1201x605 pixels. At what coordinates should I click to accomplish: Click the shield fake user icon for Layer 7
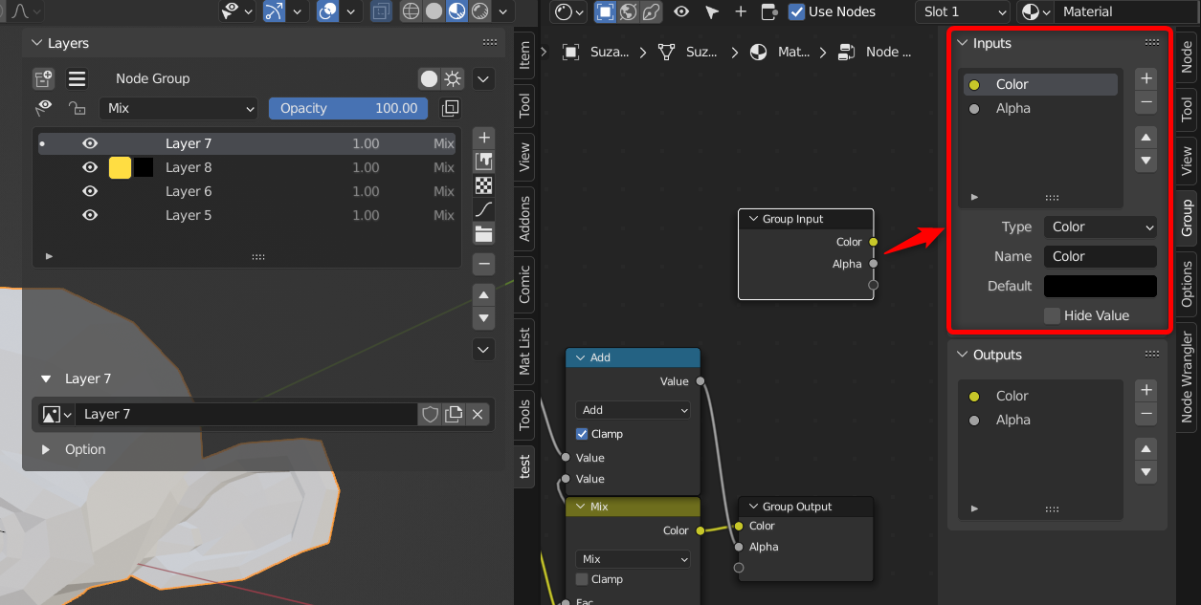[x=431, y=414]
